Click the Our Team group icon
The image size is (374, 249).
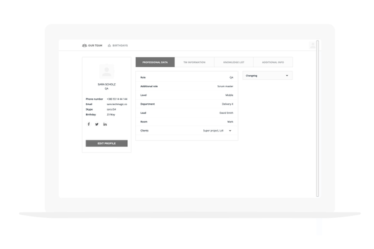85,45
